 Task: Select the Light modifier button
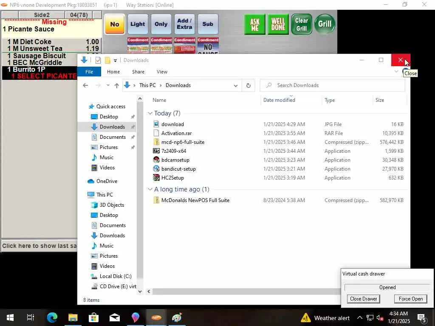138,24
